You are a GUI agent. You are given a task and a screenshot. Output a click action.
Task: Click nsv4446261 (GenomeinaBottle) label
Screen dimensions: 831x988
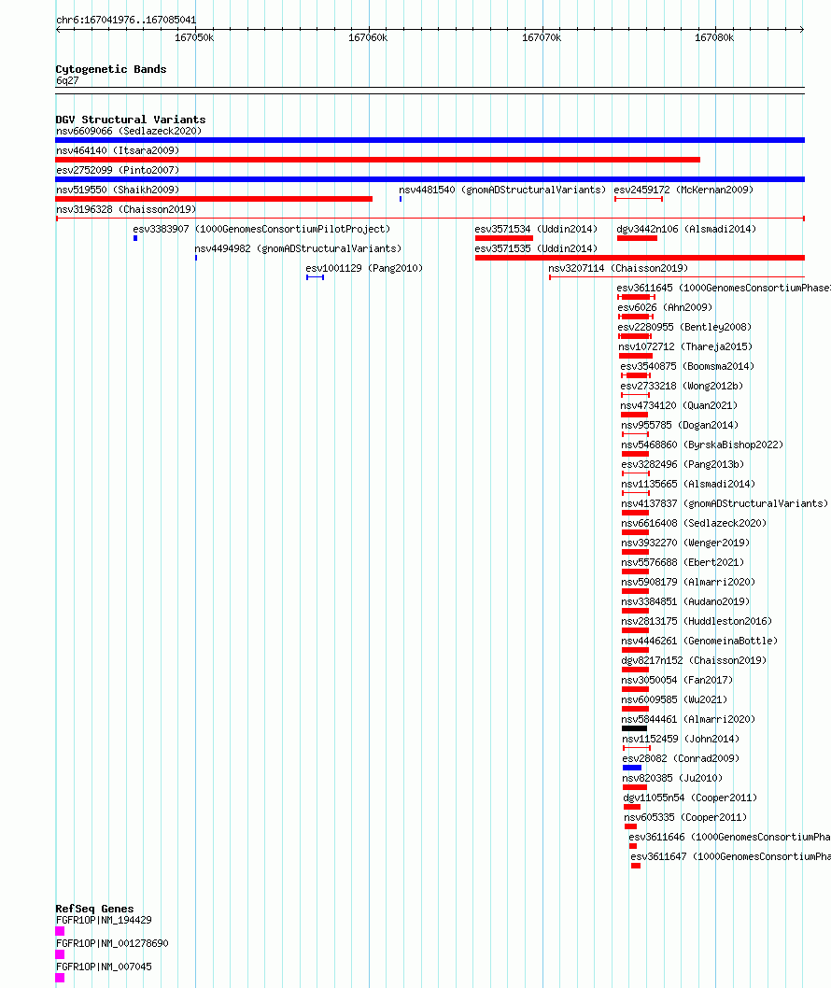(x=700, y=641)
